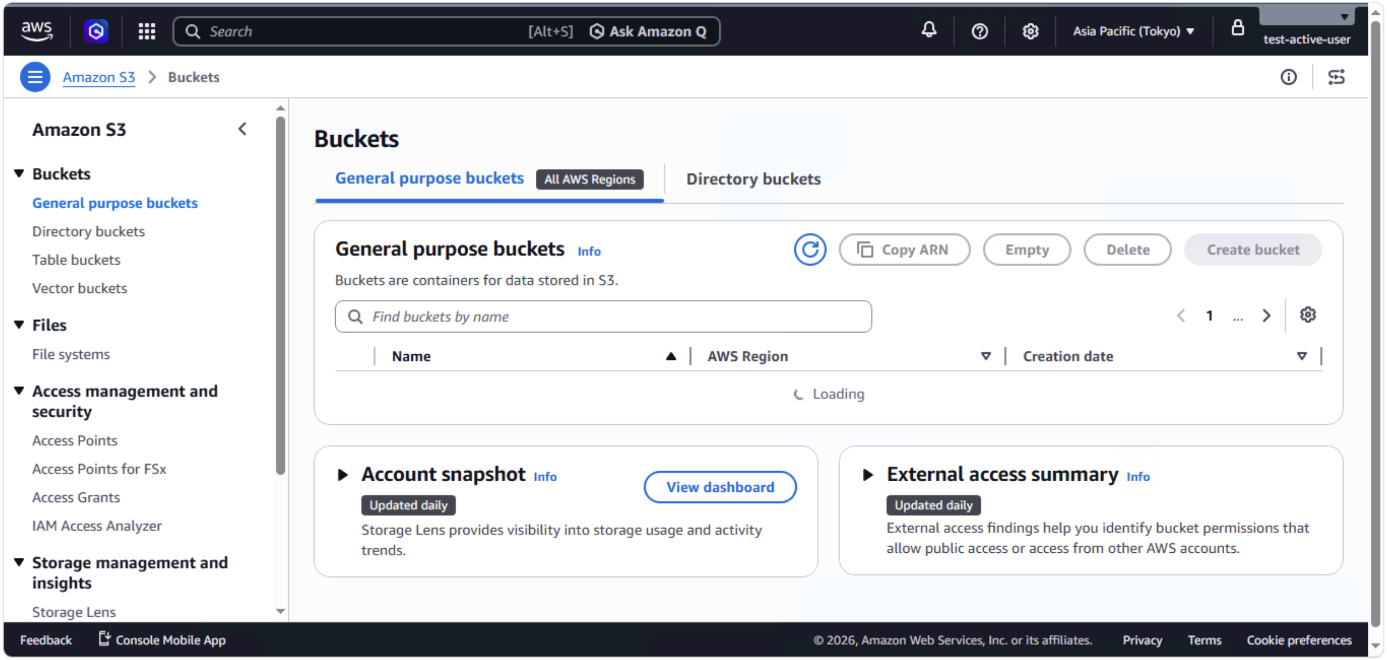Open Privacy link in footer
The width and height of the screenshot is (1387, 660).
click(x=1142, y=639)
